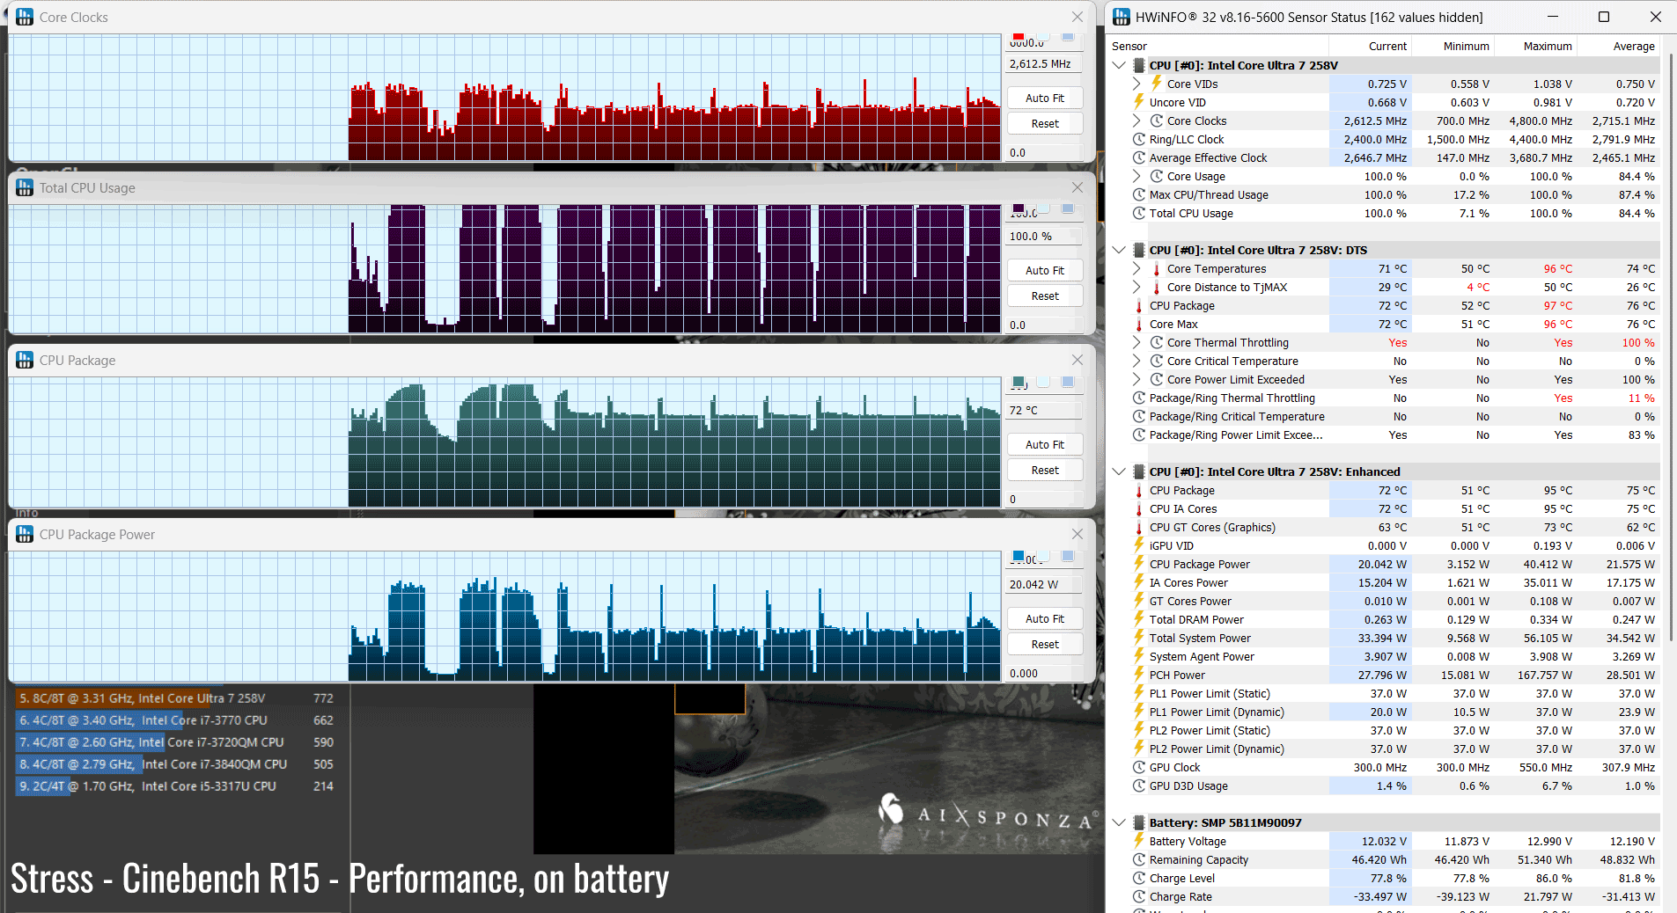Select Cinebench ranking entry Intel Core Ultra 7 258V
Image resolution: width=1677 pixels, height=913 pixels.
175,698
